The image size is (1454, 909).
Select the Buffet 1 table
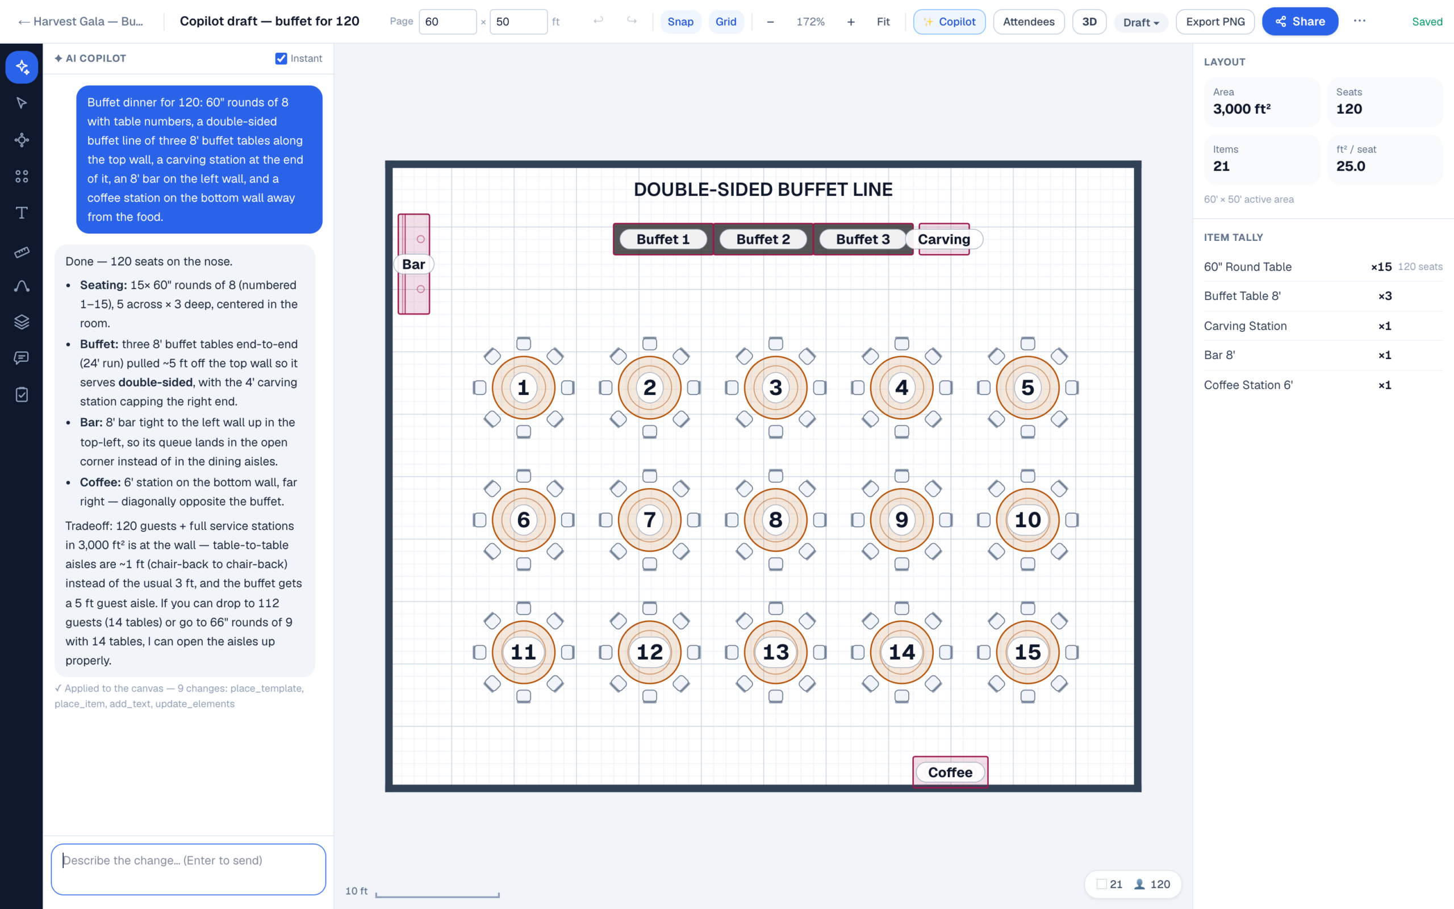tap(663, 239)
